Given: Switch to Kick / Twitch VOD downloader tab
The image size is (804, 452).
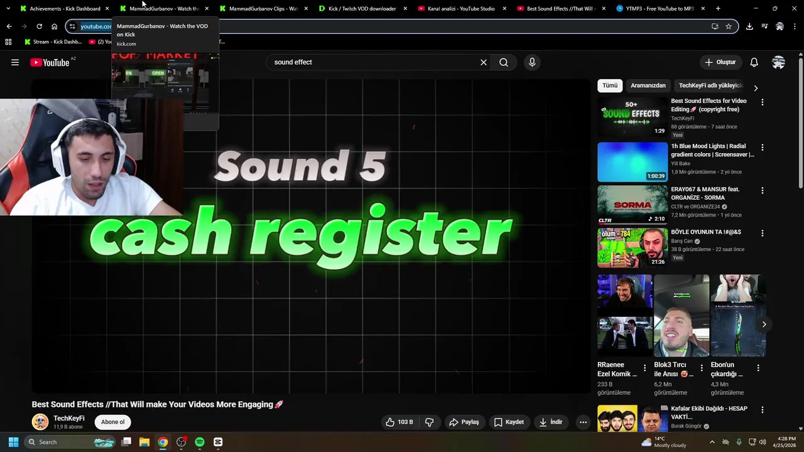Looking at the screenshot, I should (x=362, y=9).
